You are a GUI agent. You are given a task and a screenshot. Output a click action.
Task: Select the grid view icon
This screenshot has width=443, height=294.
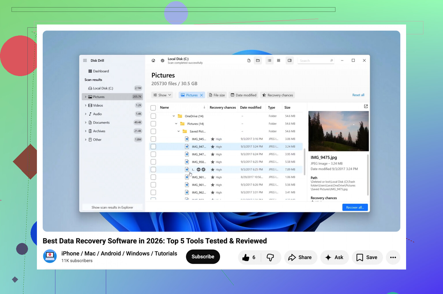pos(279,61)
